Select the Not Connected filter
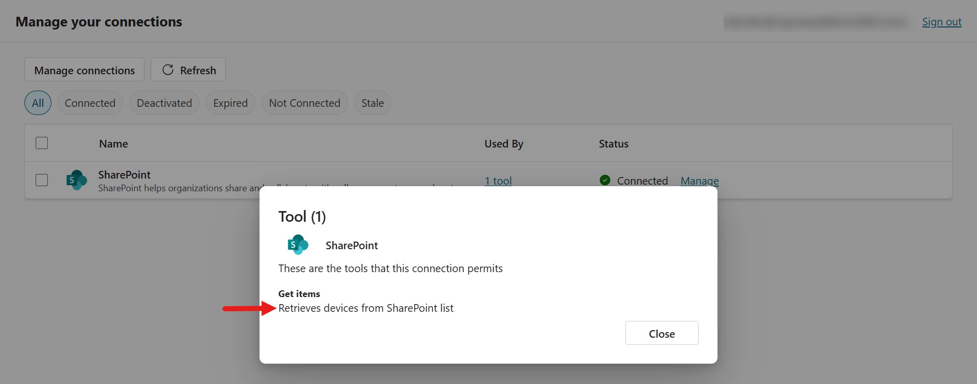The height and width of the screenshot is (384, 977). point(304,103)
